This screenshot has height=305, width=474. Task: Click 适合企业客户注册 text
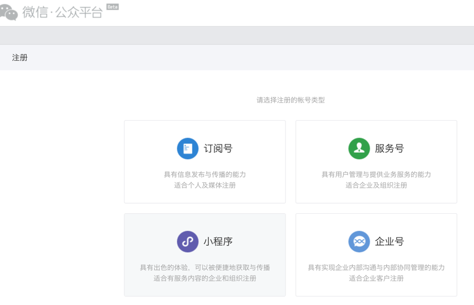click(376, 278)
